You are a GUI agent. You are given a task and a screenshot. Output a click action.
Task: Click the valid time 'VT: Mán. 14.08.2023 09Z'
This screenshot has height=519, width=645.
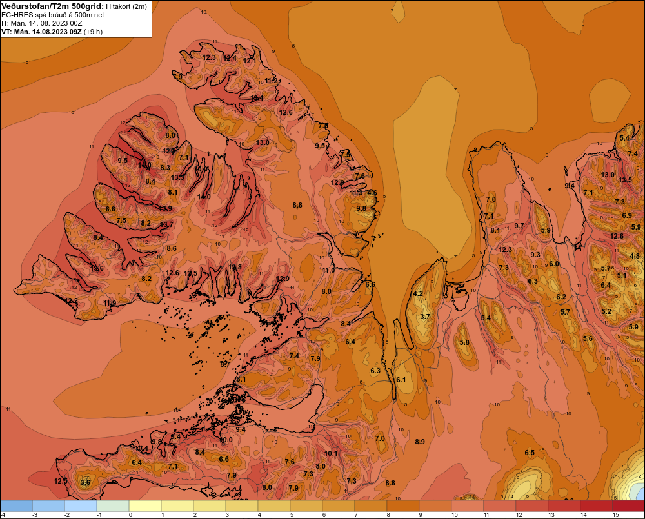[41, 32]
